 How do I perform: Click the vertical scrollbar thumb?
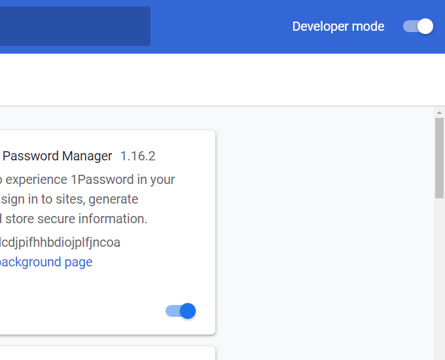439,157
